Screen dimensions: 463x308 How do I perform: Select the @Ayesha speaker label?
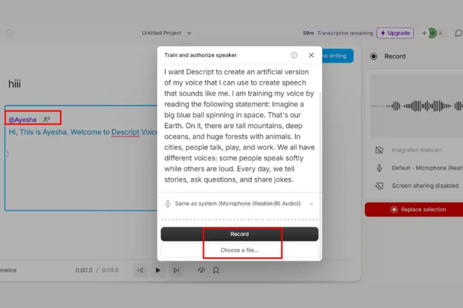pos(22,120)
